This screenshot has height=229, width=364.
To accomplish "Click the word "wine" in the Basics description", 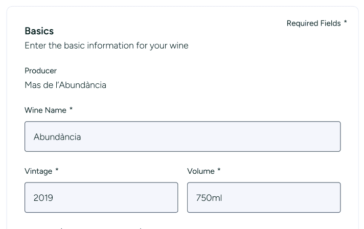I will click(x=179, y=45).
